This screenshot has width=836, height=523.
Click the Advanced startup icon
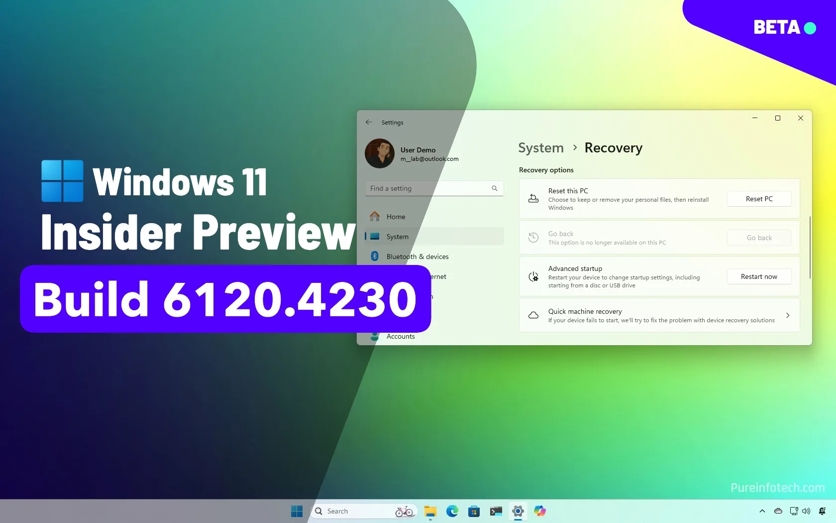point(533,276)
